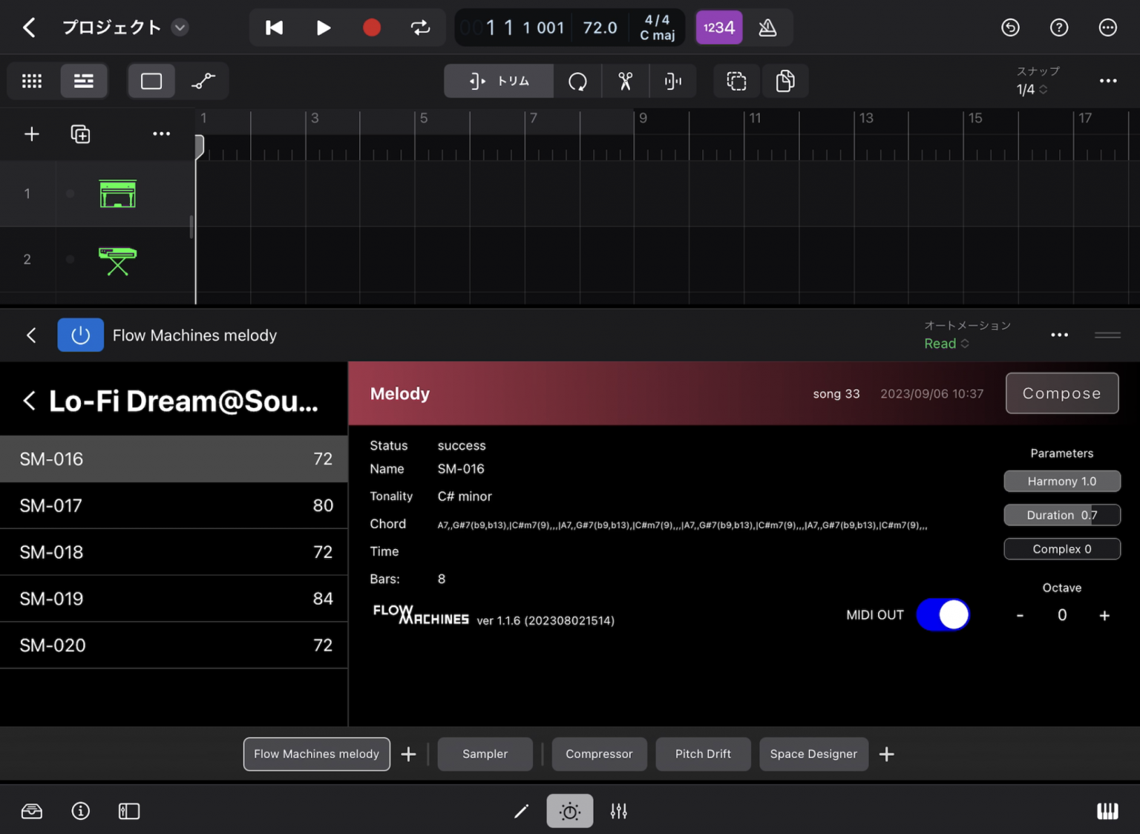
Task: Toggle the 1234 count-in button
Action: 718,28
